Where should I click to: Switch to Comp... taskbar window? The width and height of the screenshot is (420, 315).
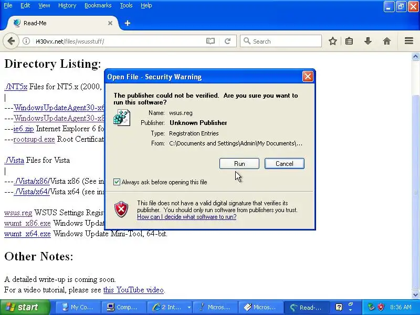point(124,307)
